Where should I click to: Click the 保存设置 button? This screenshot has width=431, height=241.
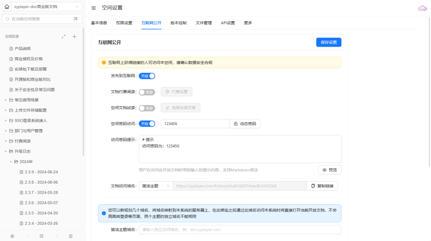pyautogui.click(x=328, y=43)
